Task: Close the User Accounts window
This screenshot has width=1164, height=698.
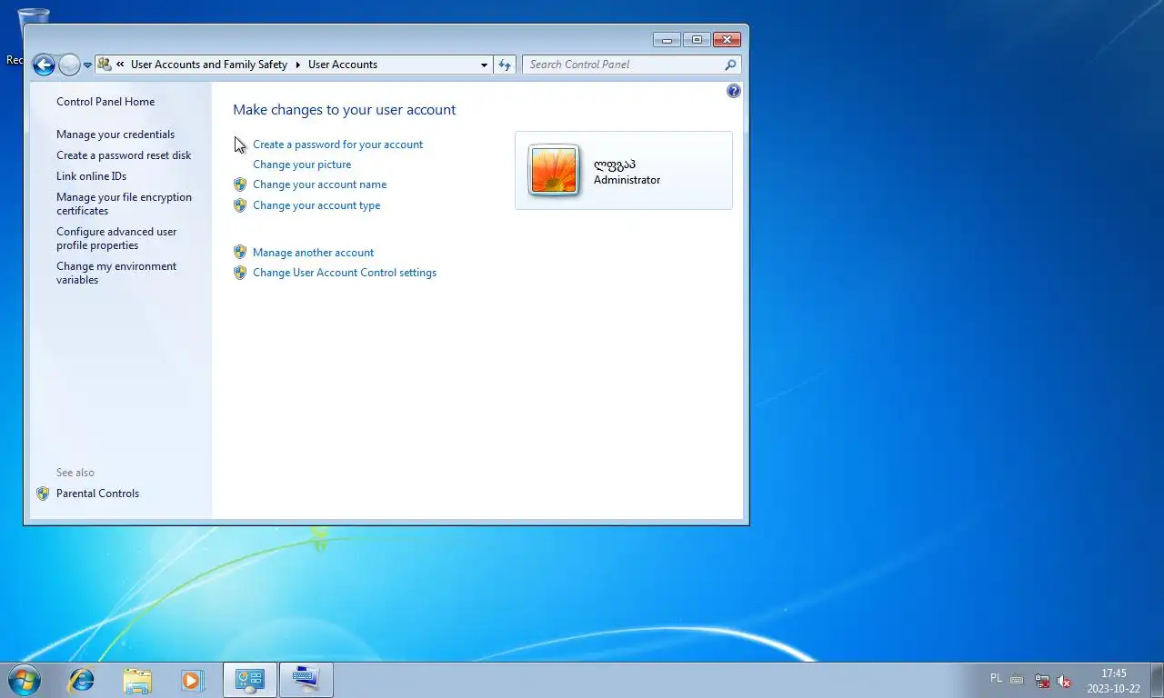Action: coord(727,40)
